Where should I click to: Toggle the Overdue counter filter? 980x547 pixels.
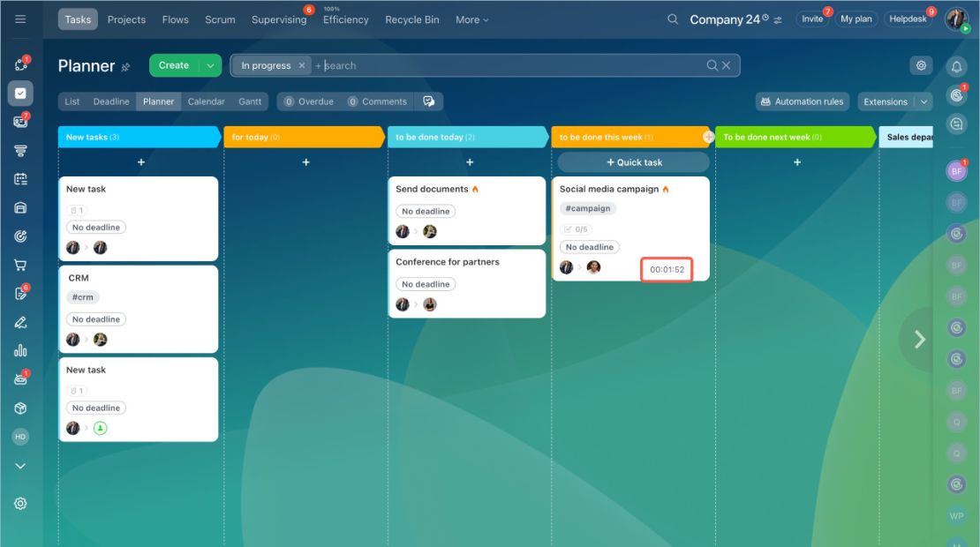click(309, 101)
